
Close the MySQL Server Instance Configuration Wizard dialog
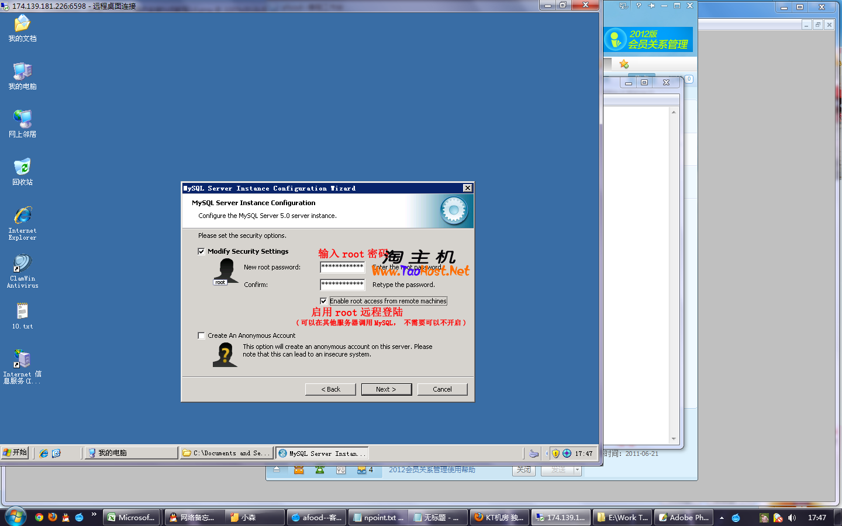[467, 188]
